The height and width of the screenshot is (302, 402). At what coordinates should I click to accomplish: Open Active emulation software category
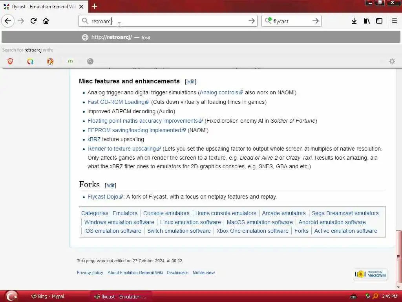pyautogui.click(x=345, y=231)
